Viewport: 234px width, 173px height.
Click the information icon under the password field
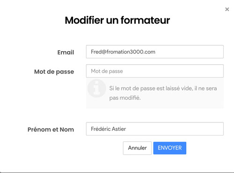(x=96, y=88)
